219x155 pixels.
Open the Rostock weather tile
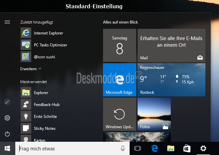click(x=171, y=80)
